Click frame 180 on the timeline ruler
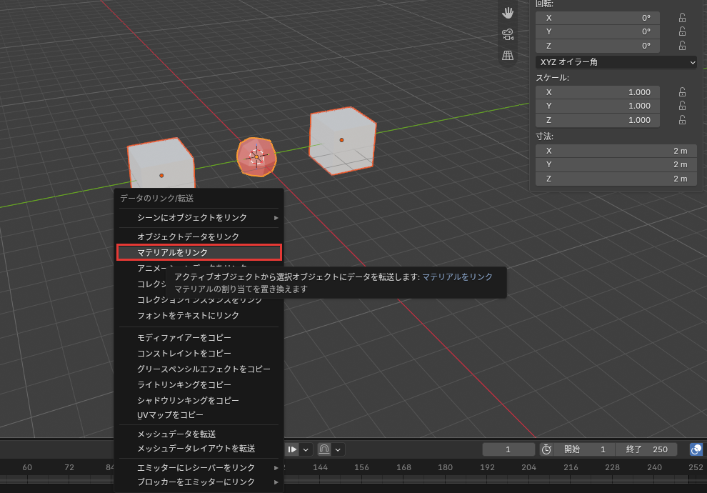This screenshot has width=707, height=493. click(445, 467)
